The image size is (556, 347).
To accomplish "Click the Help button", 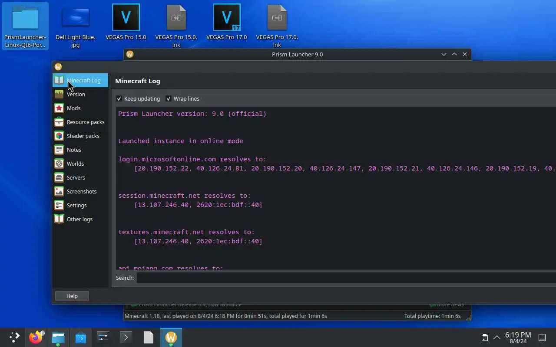I will pos(72,296).
